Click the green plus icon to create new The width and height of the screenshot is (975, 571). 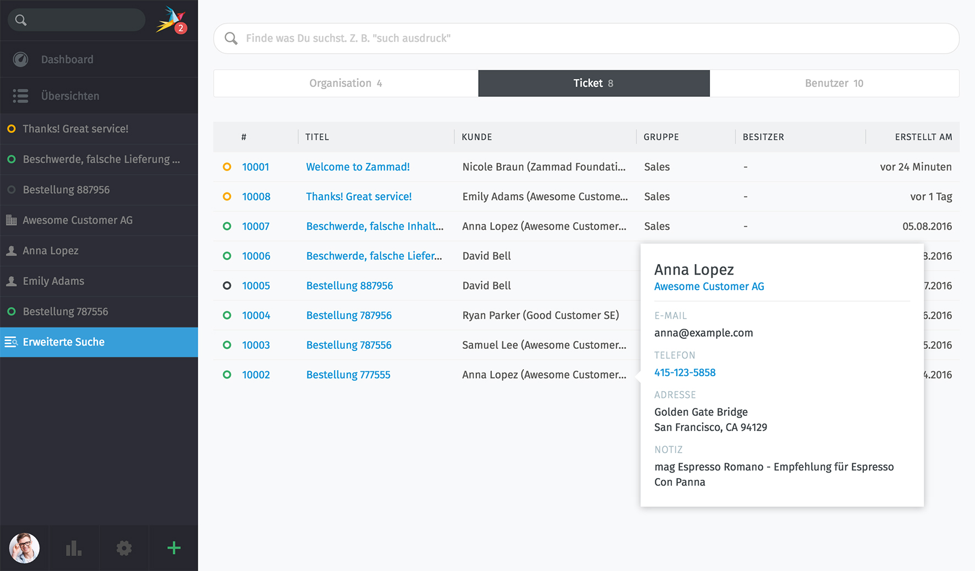pos(174,548)
